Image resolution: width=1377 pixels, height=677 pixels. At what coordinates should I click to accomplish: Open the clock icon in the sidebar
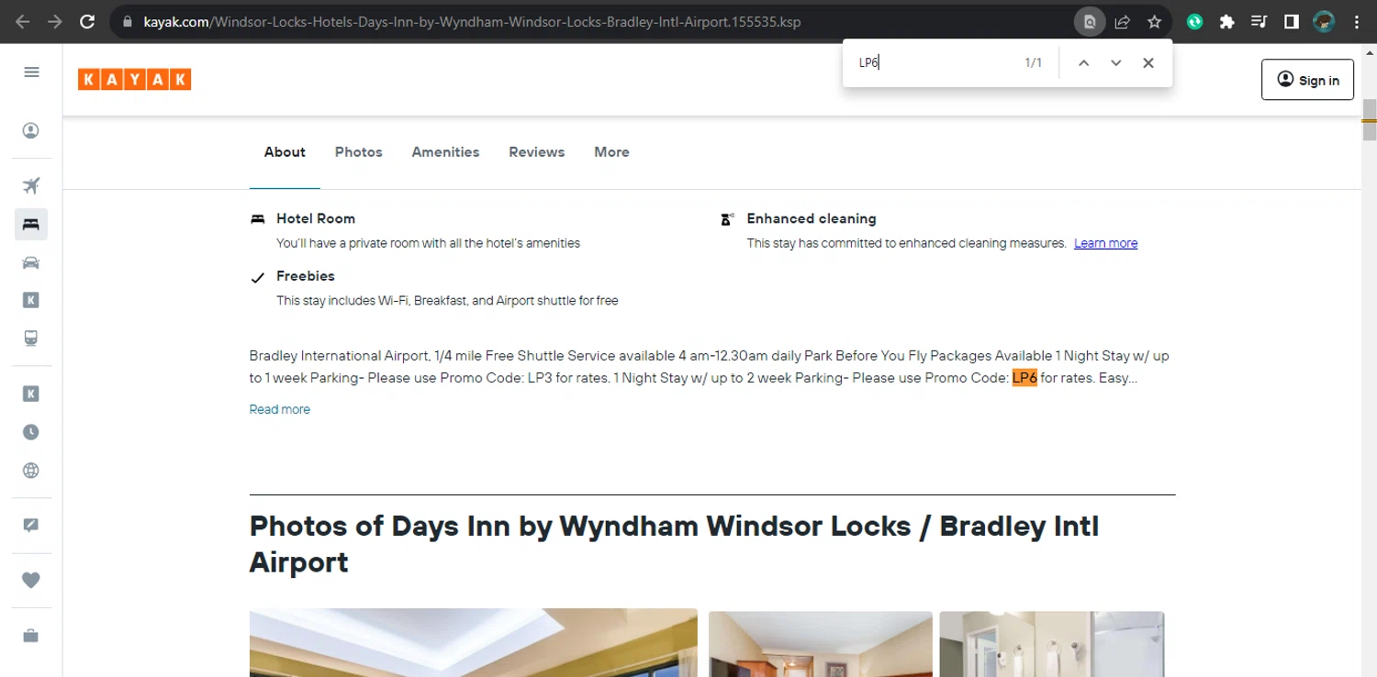tap(31, 432)
